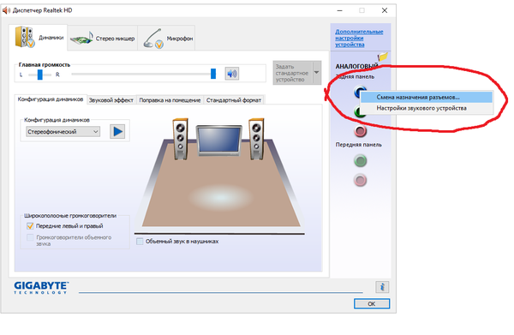Viewport: 514px width, 335px height.
Task: Click the main volume slider handle
Action: (213, 74)
